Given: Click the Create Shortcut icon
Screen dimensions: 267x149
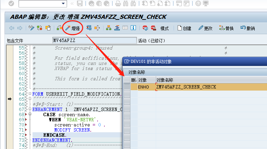Looking at the screenshot, I should (x=187, y=3).
